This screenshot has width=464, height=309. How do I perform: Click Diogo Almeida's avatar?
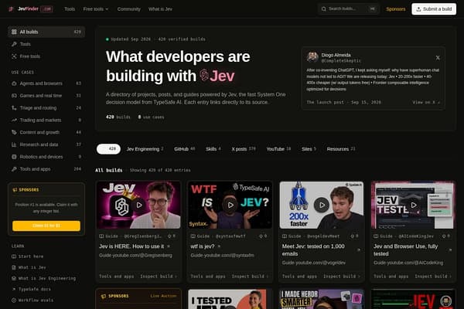pyautogui.click(x=312, y=56)
